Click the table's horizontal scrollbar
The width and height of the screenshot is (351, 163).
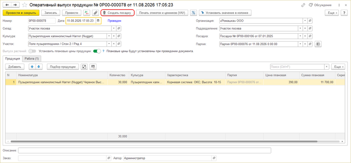pos(164,142)
